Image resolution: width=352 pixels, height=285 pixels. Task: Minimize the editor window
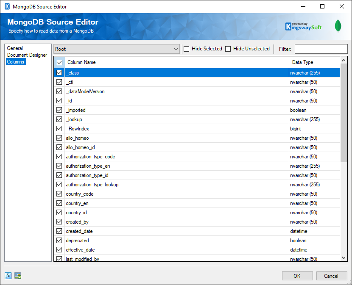pyautogui.click(x=303, y=6)
